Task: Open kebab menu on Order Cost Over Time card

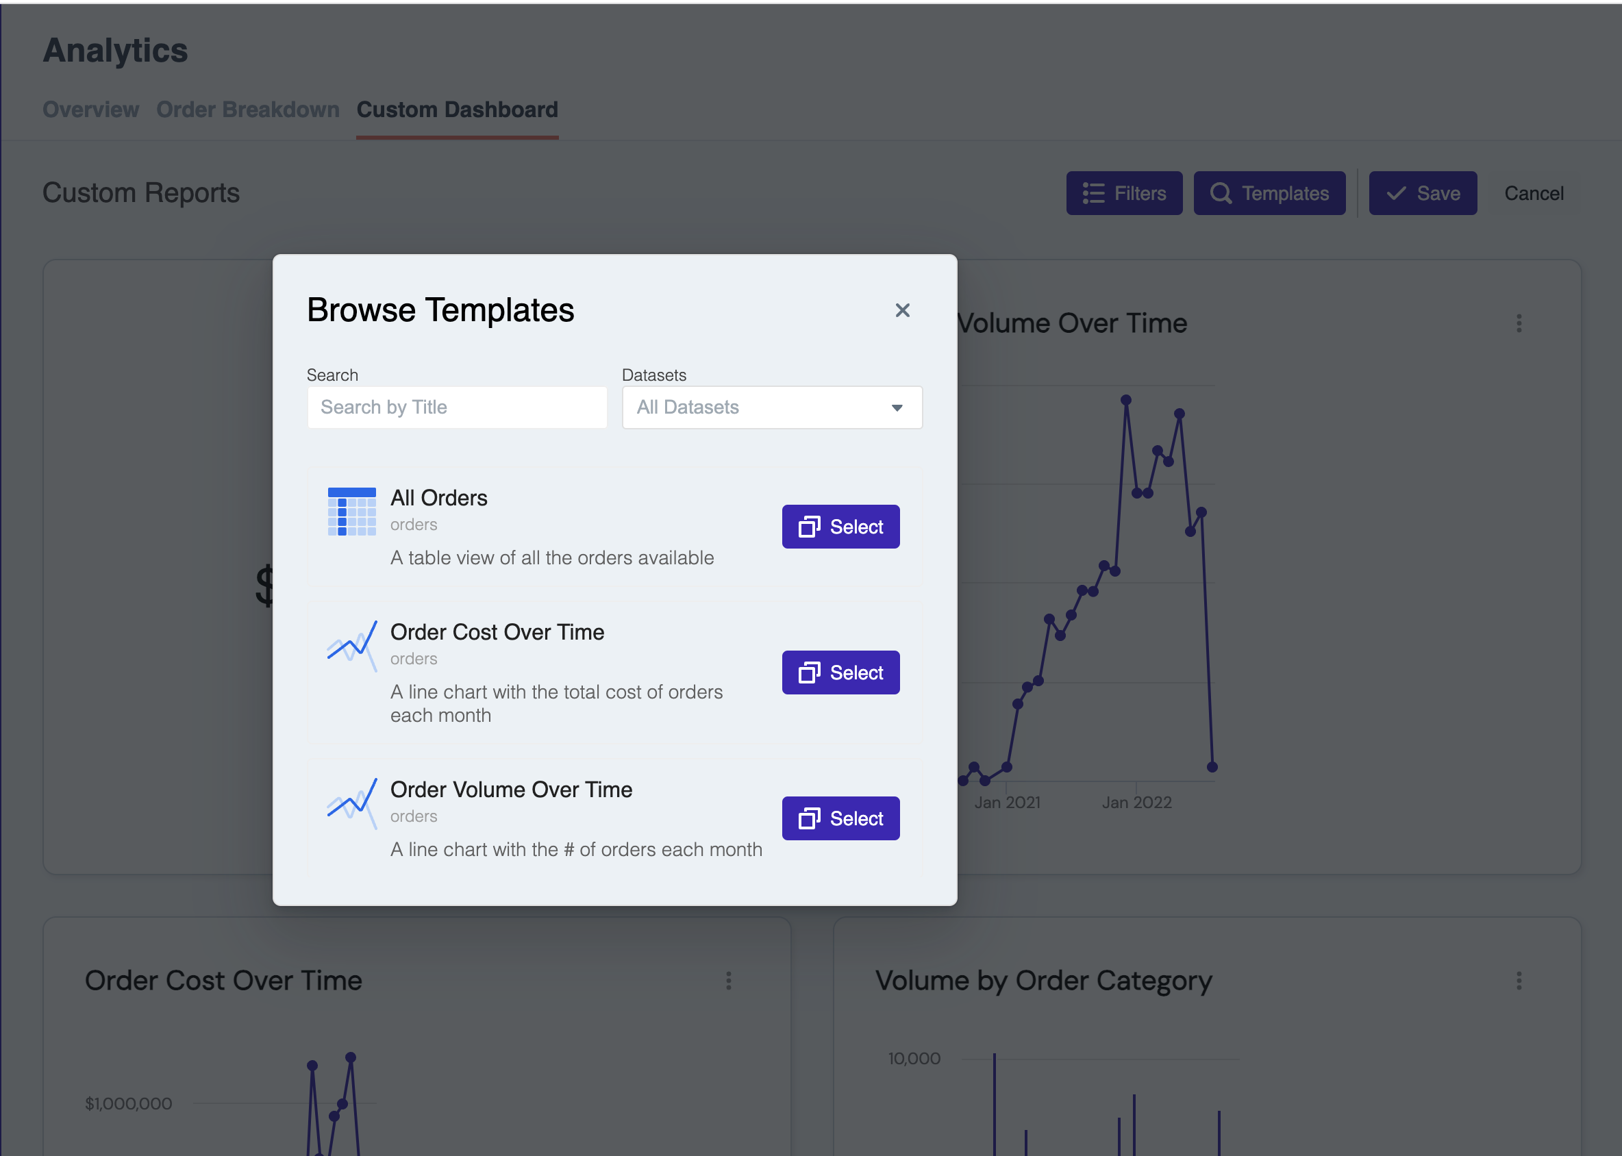Action: [x=728, y=980]
